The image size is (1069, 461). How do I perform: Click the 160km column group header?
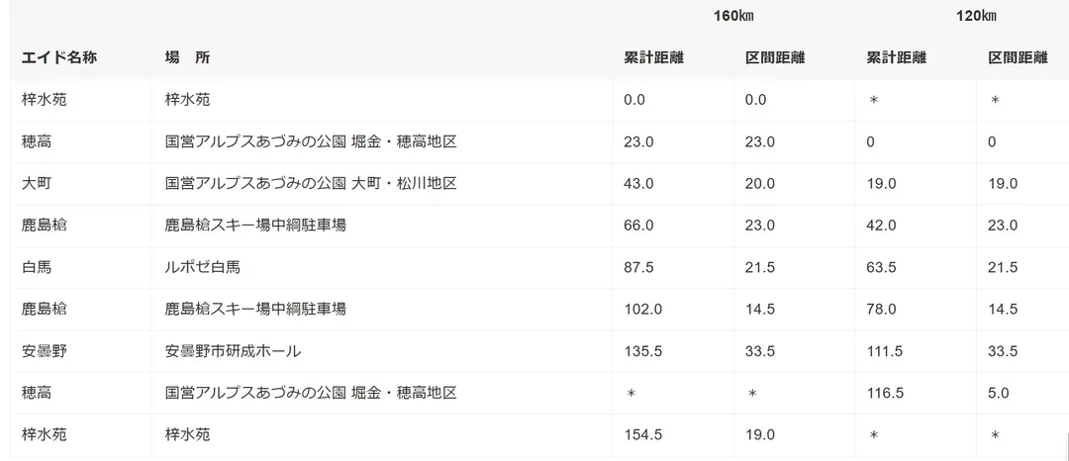733,16
